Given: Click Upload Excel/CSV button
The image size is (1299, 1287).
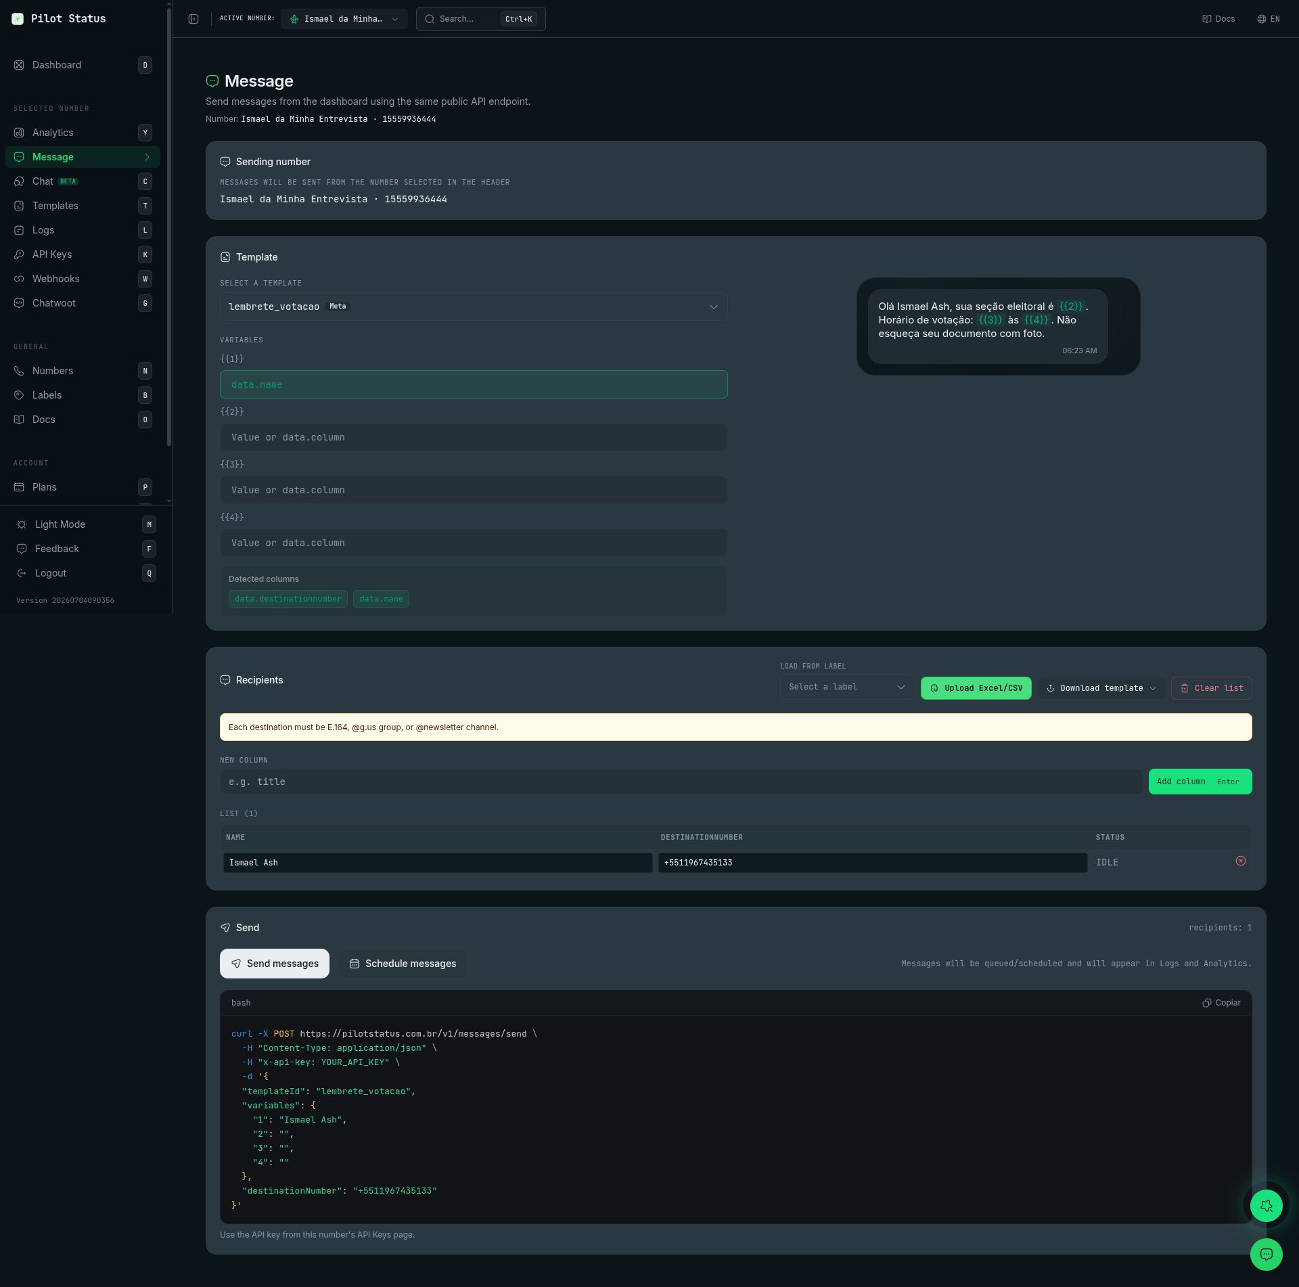Looking at the screenshot, I should pyautogui.click(x=976, y=688).
